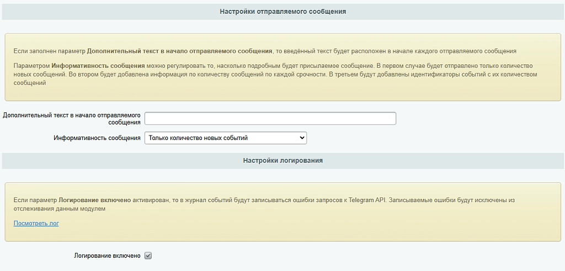
Task: Click 'отслеживания данным модулем' in the logging hint
Action: (60, 209)
